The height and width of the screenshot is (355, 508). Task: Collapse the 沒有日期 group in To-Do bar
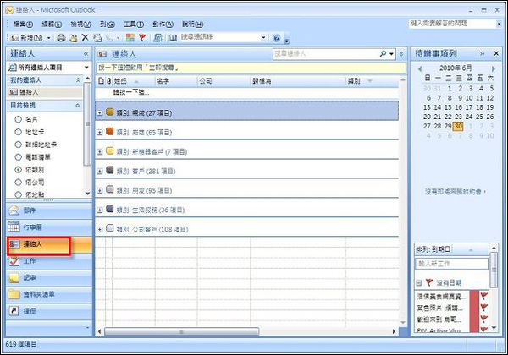419,283
